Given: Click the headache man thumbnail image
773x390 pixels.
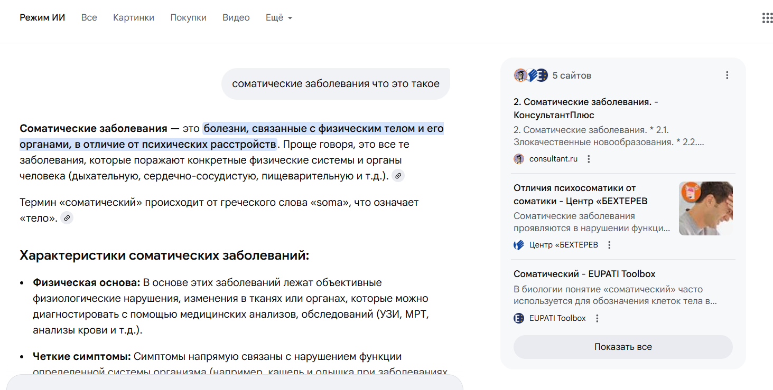Looking at the screenshot, I should pos(705,208).
